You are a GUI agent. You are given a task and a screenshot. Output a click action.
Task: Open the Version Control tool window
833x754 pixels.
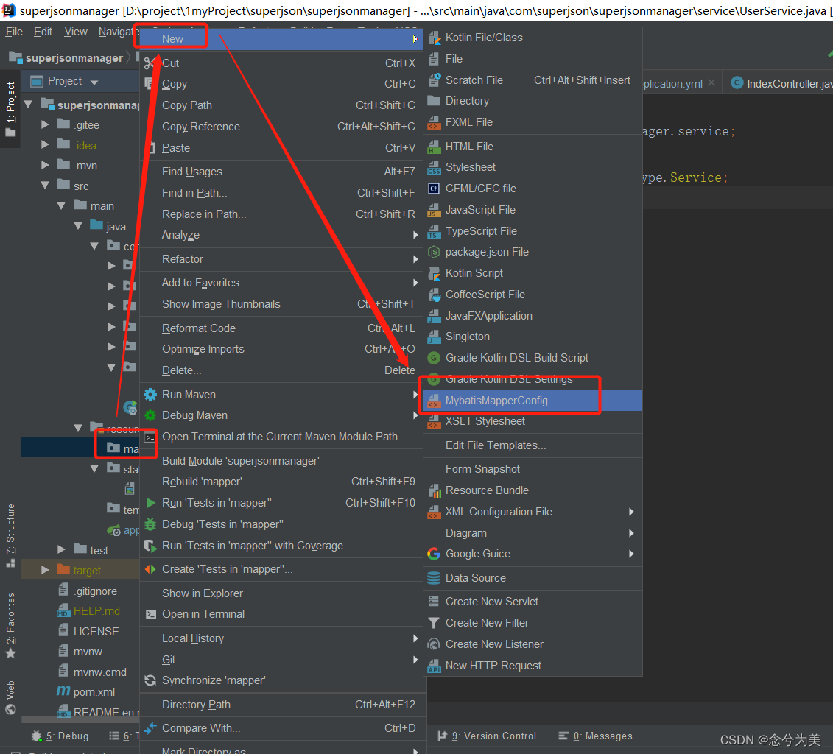(x=487, y=736)
